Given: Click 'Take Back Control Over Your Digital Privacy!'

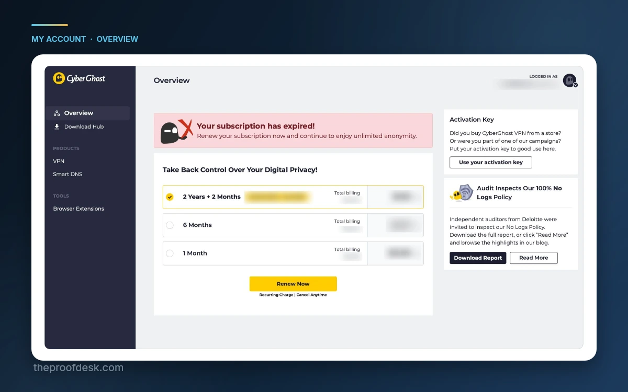Looking at the screenshot, I should point(240,170).
